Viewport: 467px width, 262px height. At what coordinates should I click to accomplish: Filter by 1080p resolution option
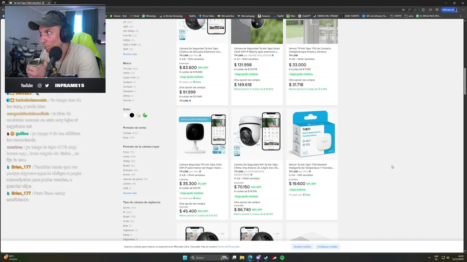pyautogui.click(x=130, y=40)
